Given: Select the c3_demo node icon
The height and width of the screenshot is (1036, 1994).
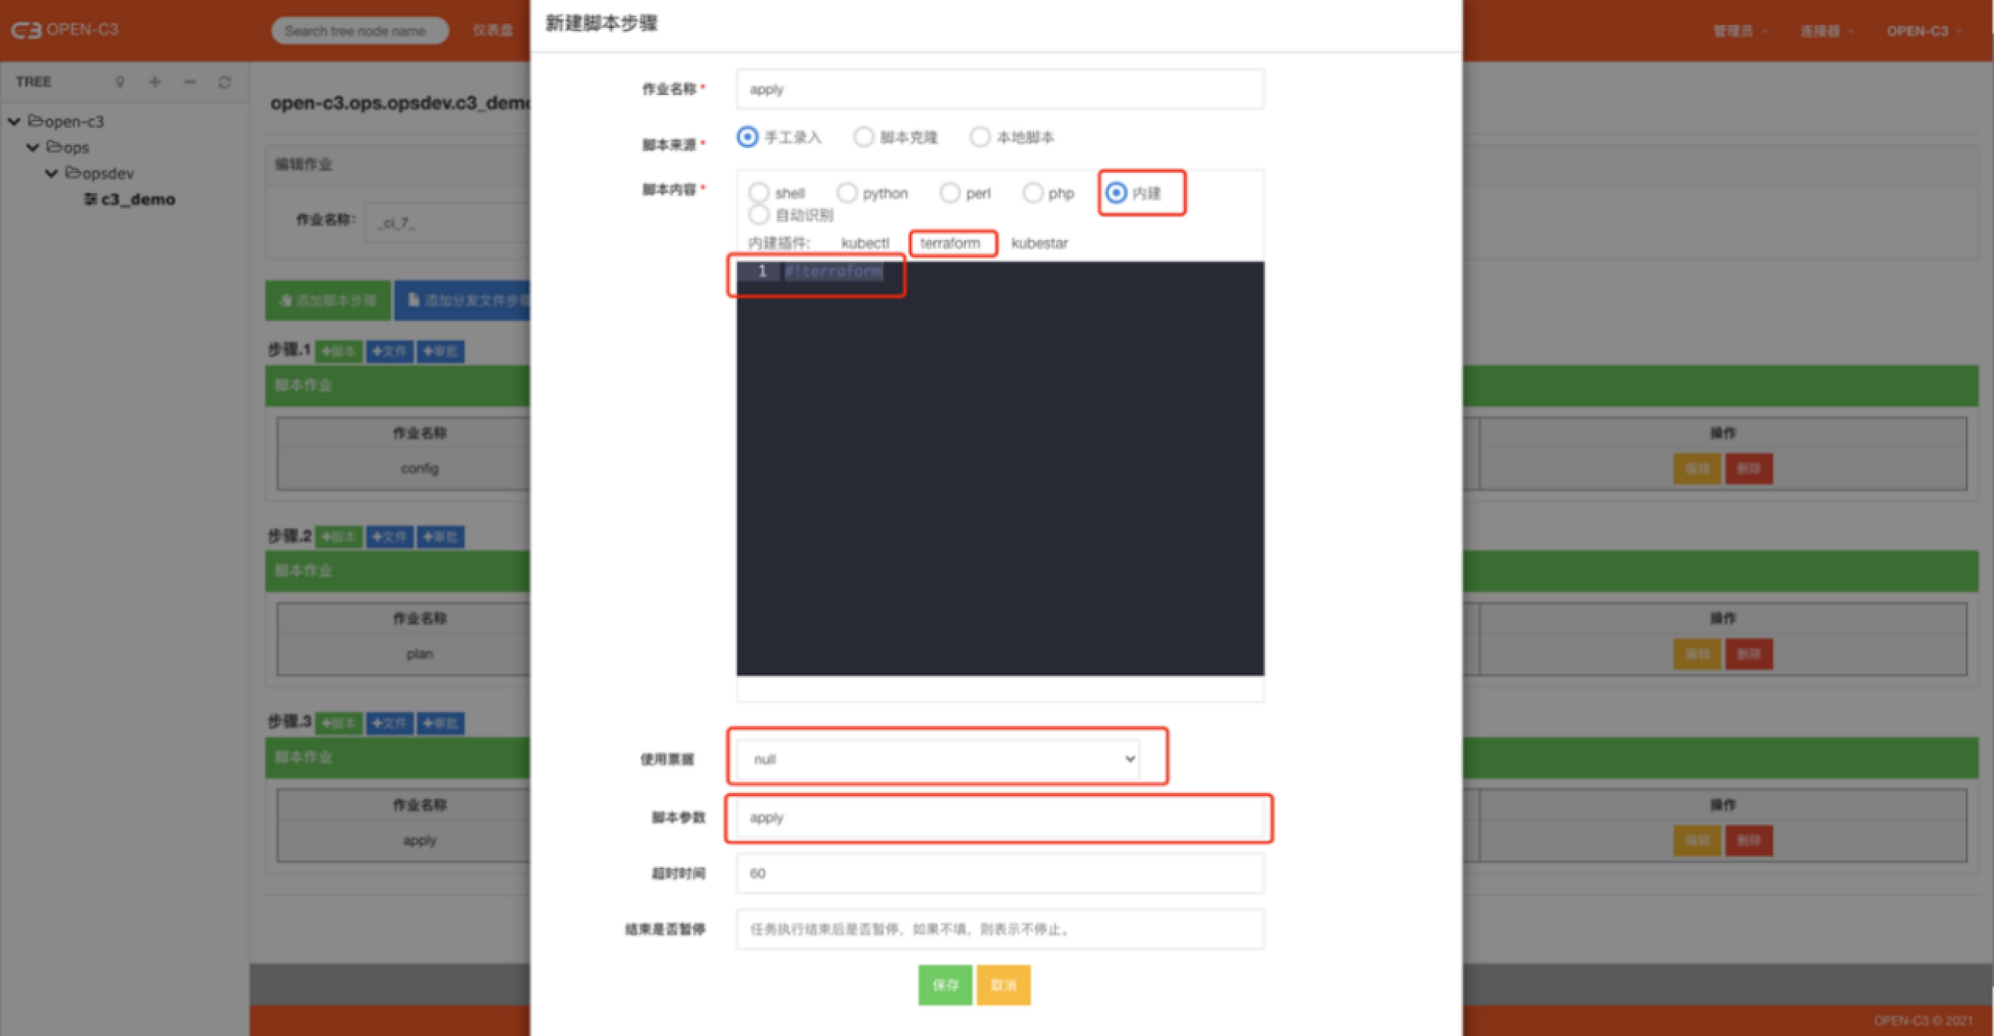Looking at the screenshot, I should 90,199.
